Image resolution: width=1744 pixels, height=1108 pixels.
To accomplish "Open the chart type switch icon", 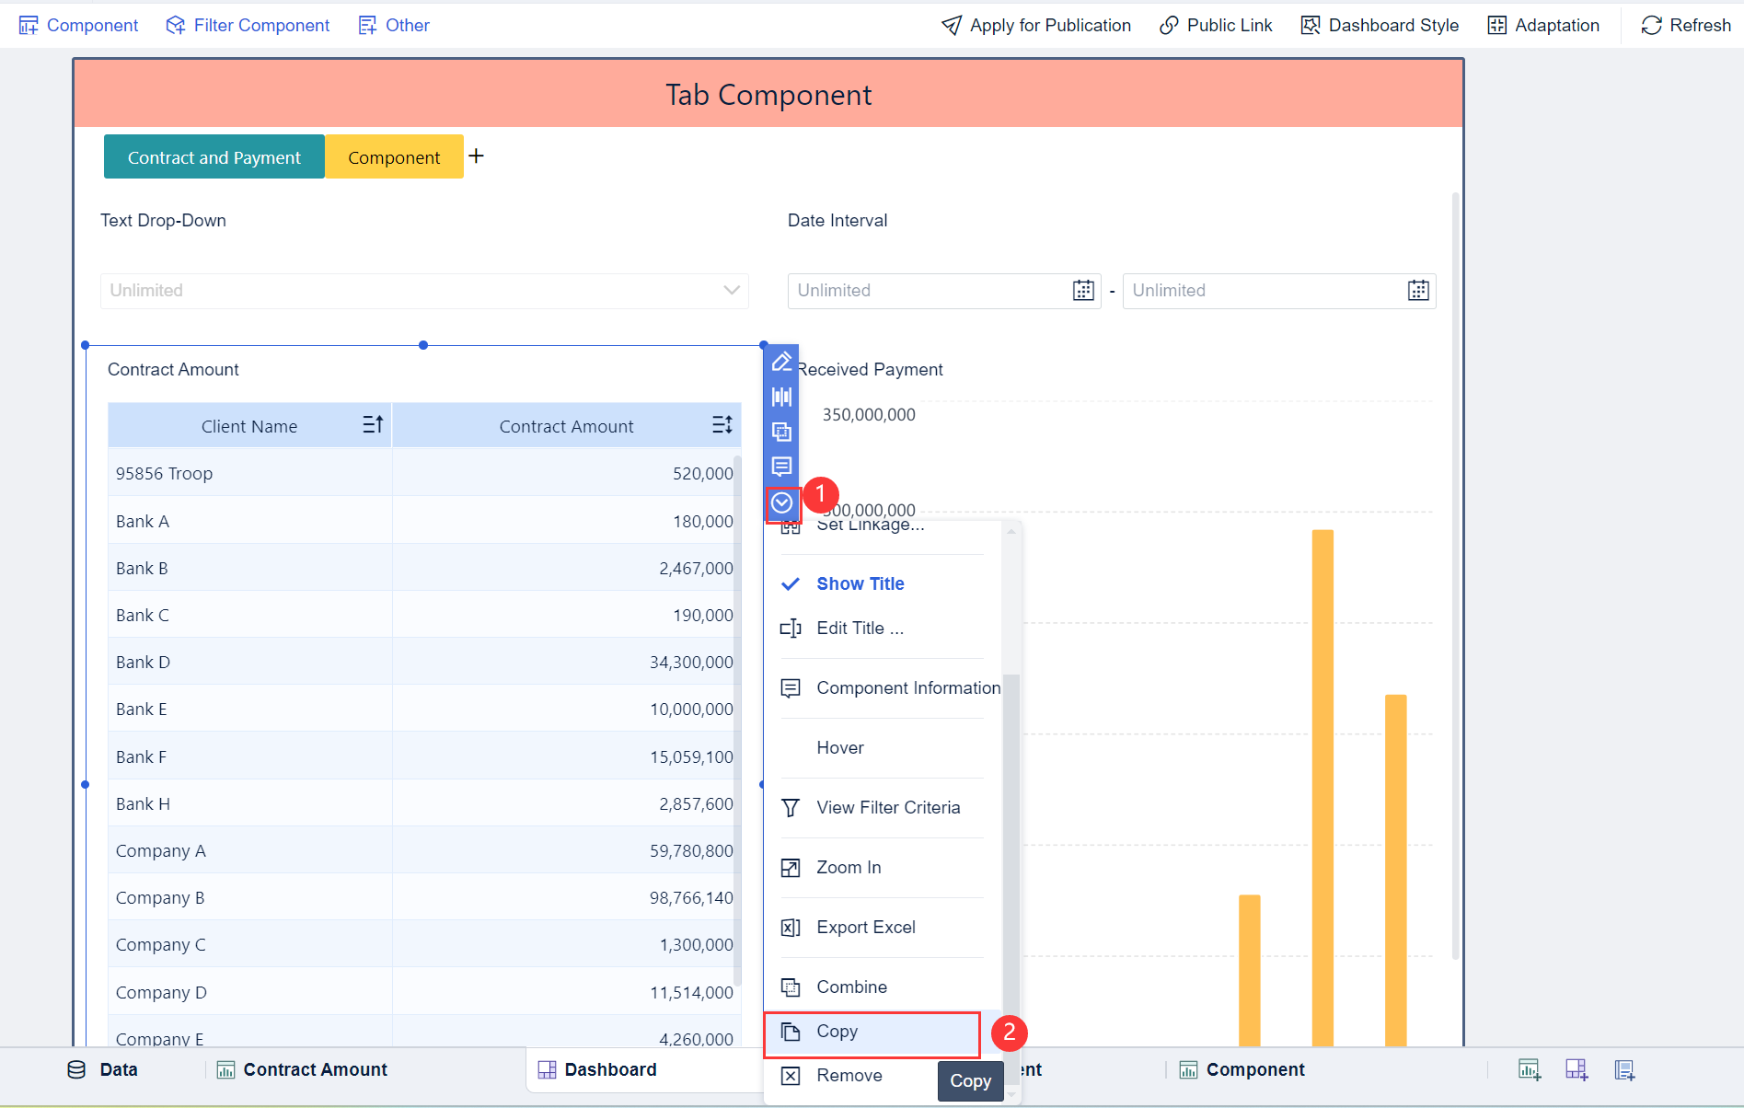I will [781, 397].
